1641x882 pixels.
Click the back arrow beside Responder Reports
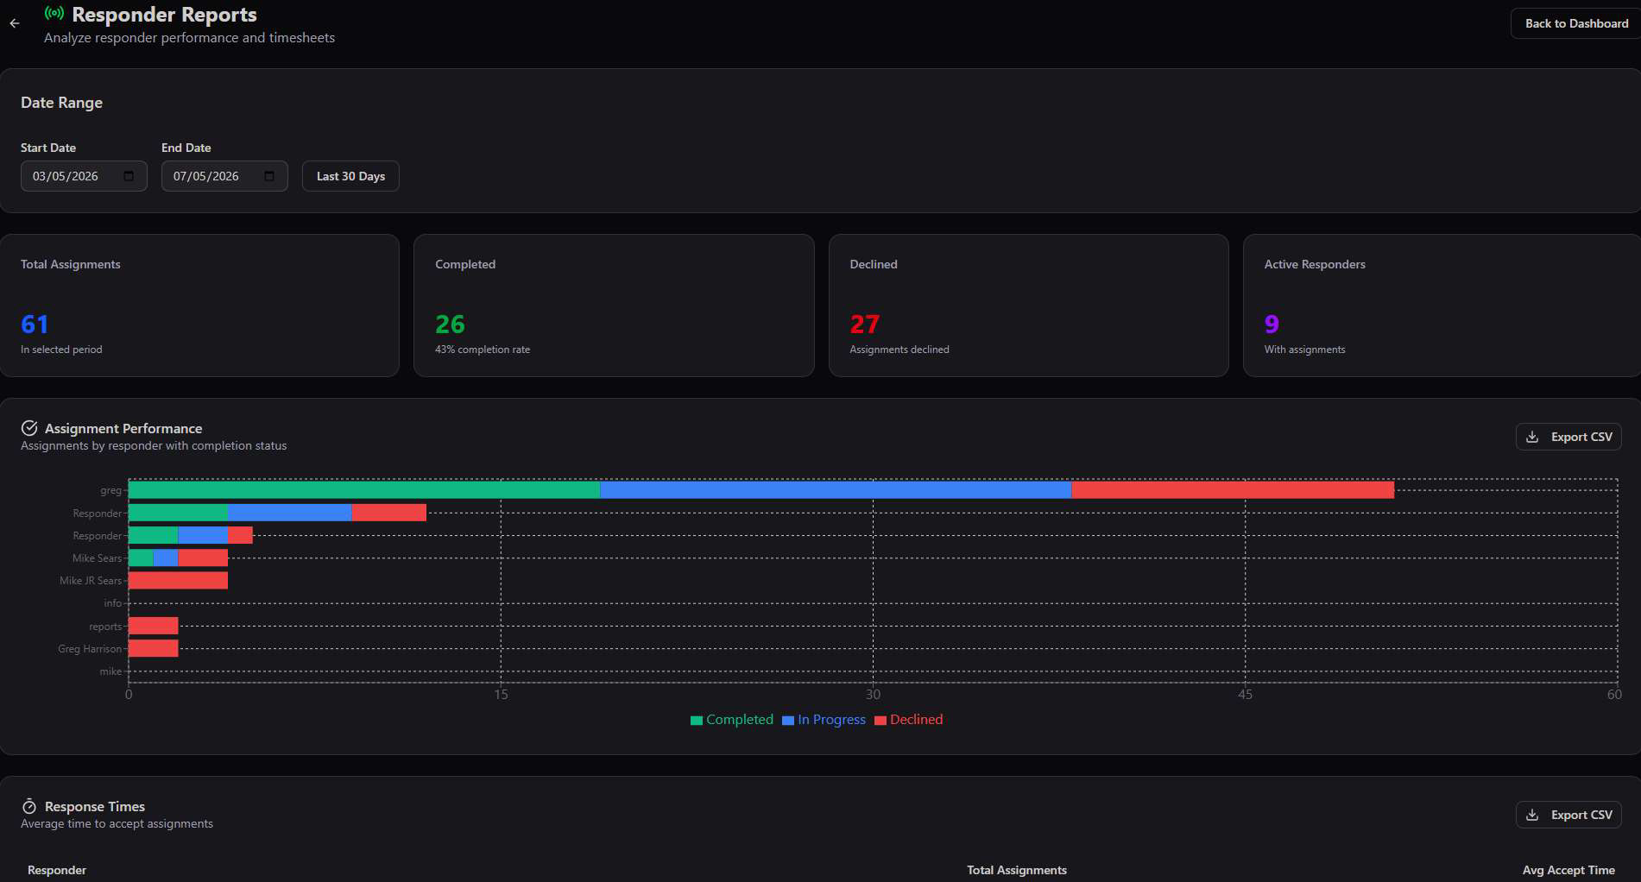[x=15, y=23]
